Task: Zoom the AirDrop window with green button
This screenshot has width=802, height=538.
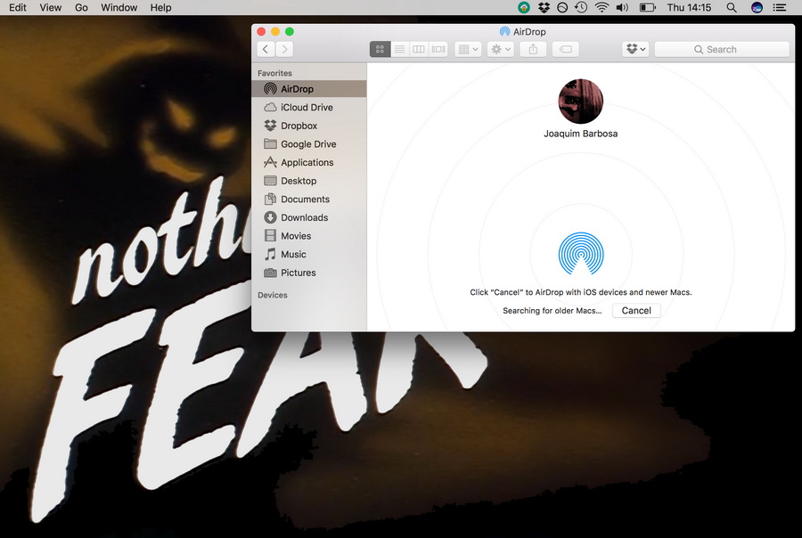Action: (290, 32)
